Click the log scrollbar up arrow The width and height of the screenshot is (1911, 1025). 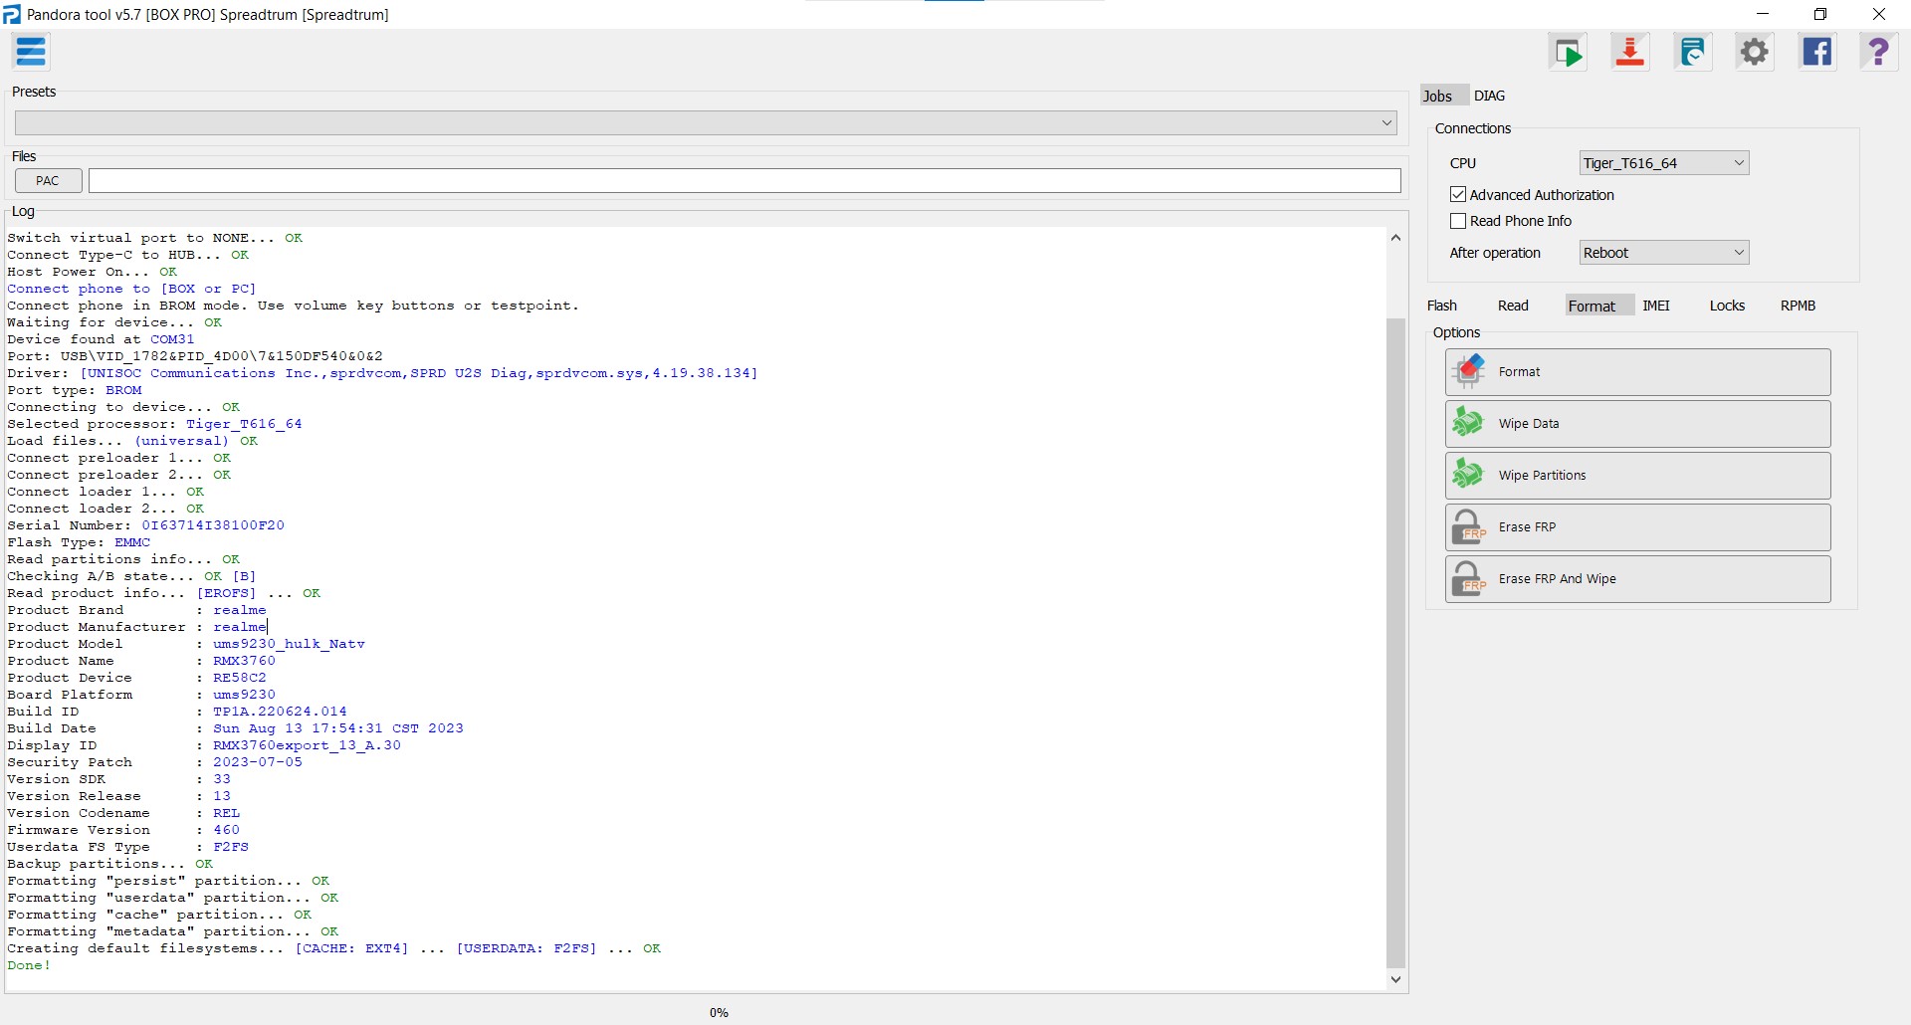pos(1395,238)
